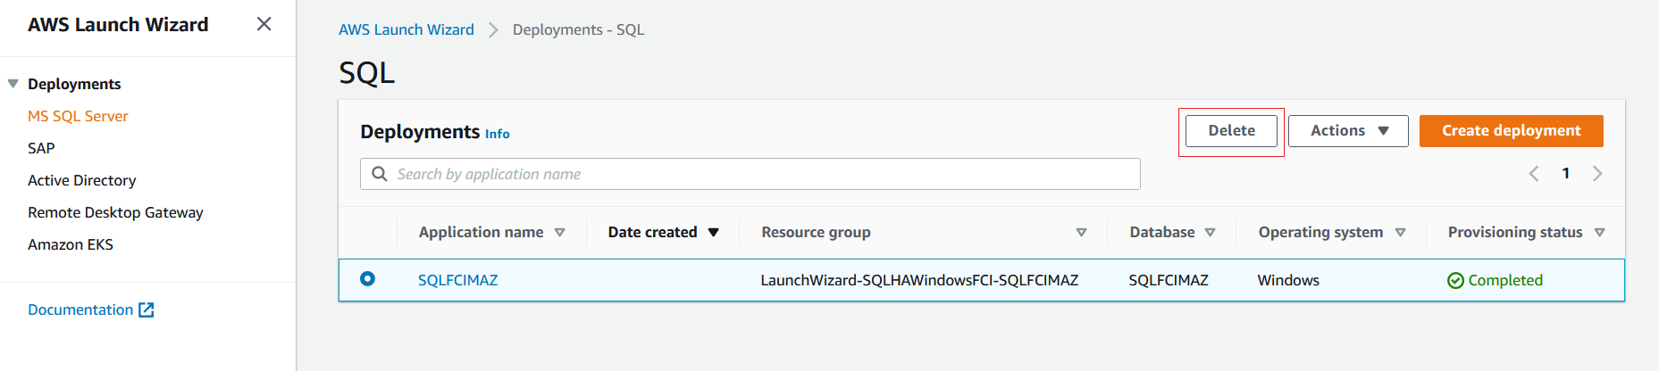The height and width of the screenshot is (371, 1659).
Task: Open Remote Desktop Gateway deployments
Action: click(115, 212)
